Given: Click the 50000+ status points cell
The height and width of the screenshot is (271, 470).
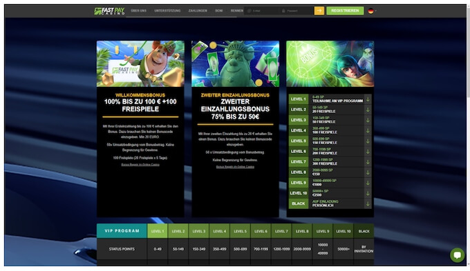Looking at the screenshot, I should [x=344, y=249].
